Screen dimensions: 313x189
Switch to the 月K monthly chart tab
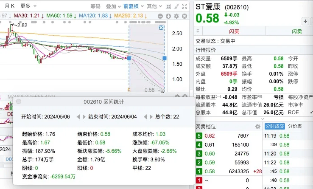click(x=10, y=6)
